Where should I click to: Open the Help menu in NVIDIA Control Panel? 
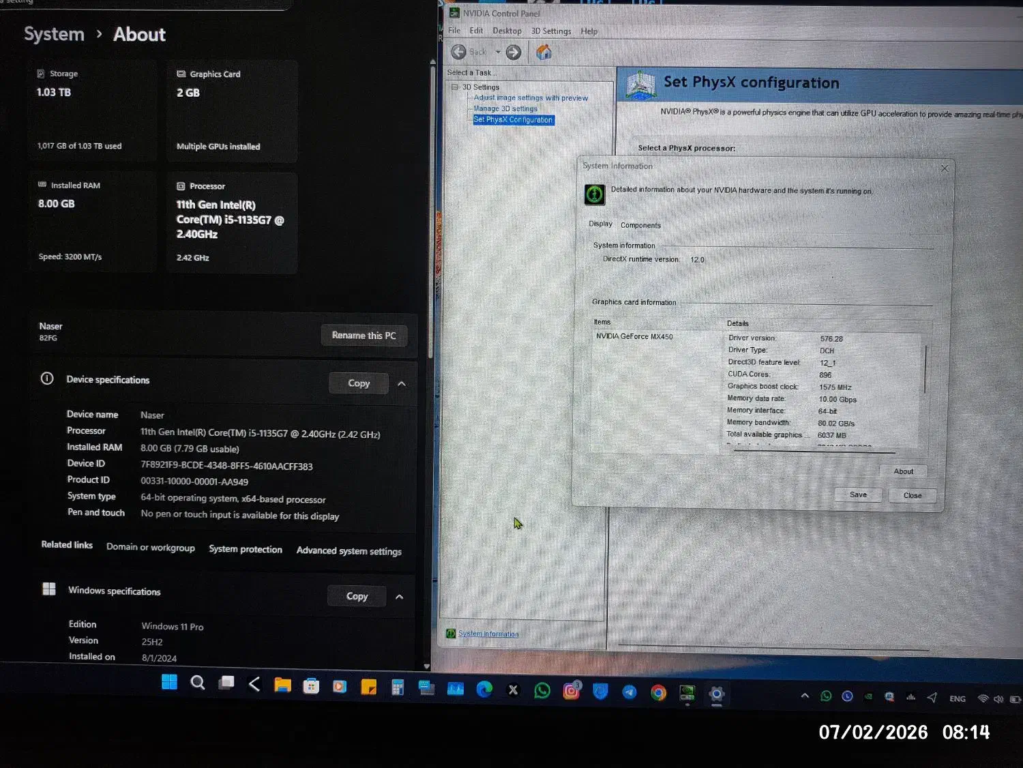click(589, 31)
